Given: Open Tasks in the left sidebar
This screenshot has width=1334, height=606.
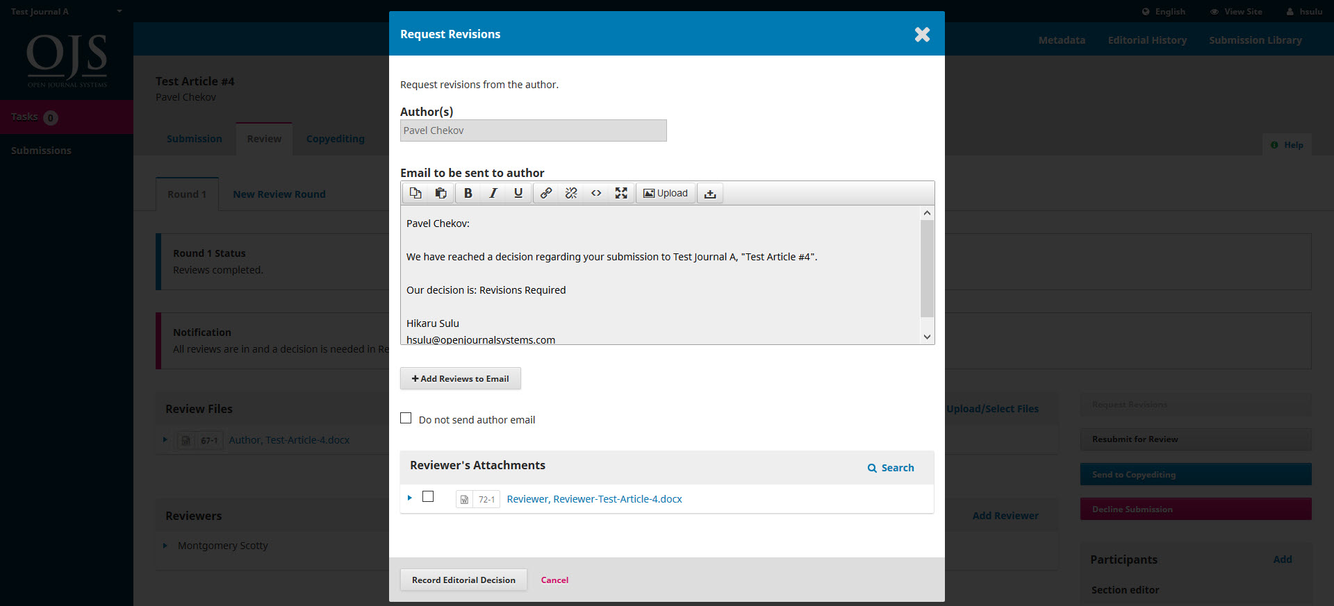Looking at the screenshot, I should [67, 117].
